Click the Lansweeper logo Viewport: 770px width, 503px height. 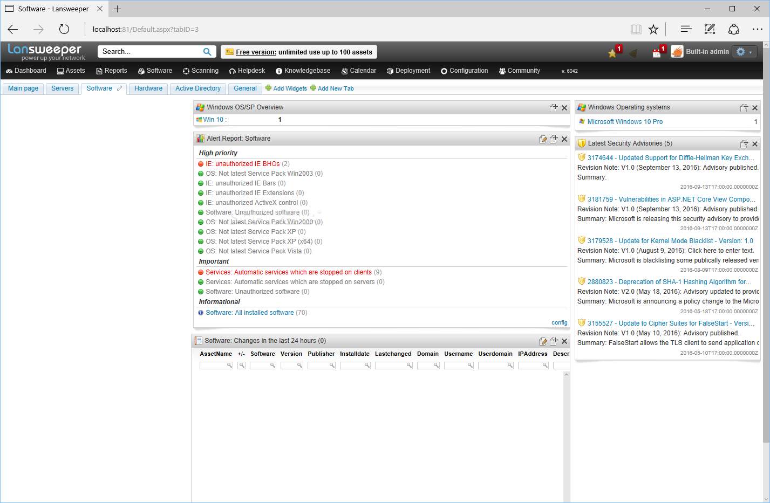pyautogui.click(x=46, y=52)
